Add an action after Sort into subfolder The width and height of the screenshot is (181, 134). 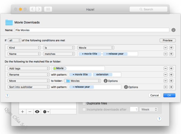click(171, 87)
